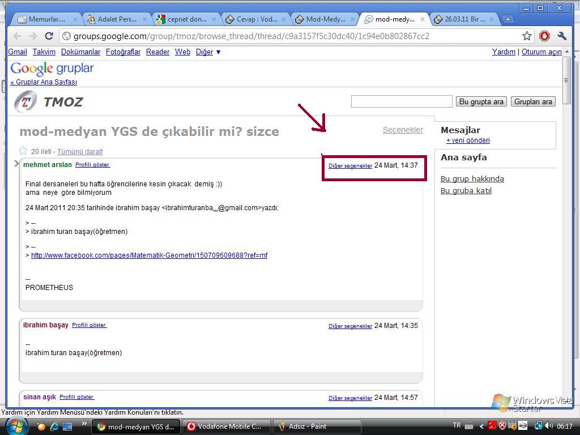Click the TMOZ group logo
The height and width of the screenshot is (435, 580).
coord(25,101)
